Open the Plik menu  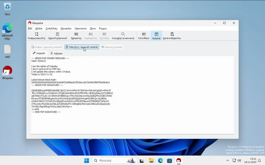click(x=30, y=28)
